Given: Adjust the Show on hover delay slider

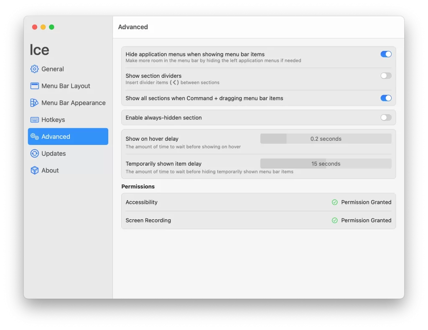Looking at the screenshot, I should pyautogui.click(x=326, y=139).
